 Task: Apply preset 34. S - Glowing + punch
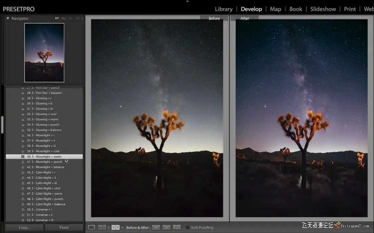pyautogui.click(x=45, y=124)
